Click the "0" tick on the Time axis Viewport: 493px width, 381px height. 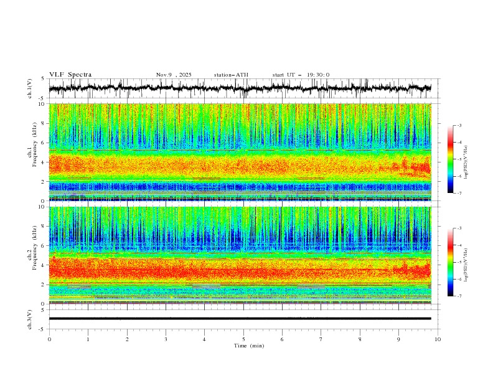pyautogui.click(x=49, y=339)
